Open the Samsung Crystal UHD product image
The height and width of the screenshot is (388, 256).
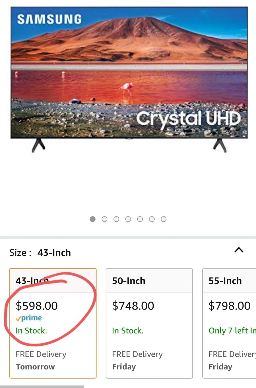coord(129,79)
